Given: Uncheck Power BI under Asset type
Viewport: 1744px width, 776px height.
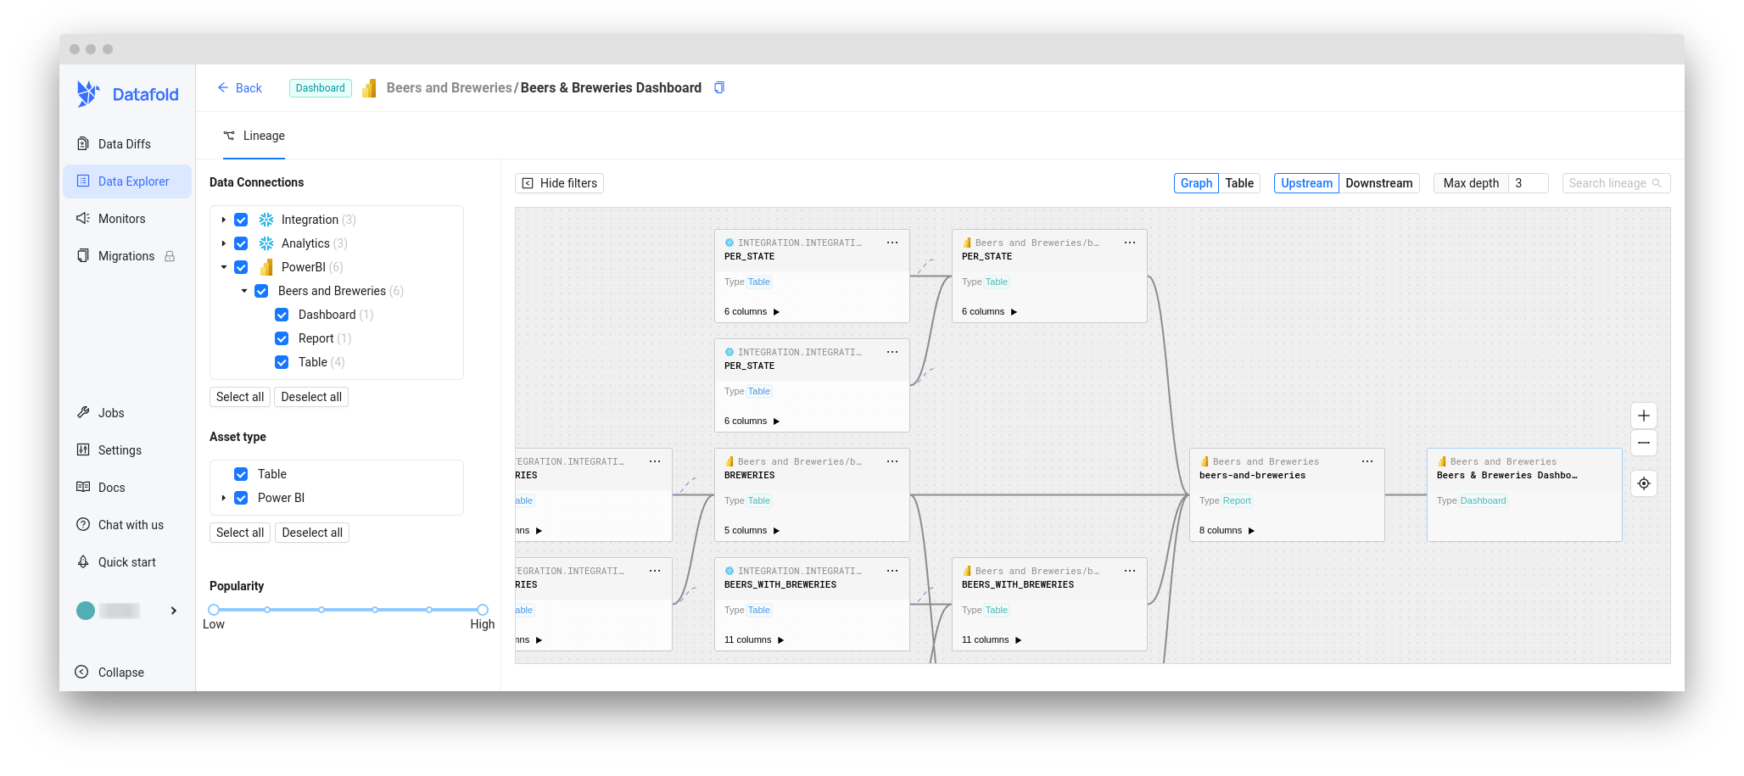Looking at the screenshot, I should click(241, 498).
